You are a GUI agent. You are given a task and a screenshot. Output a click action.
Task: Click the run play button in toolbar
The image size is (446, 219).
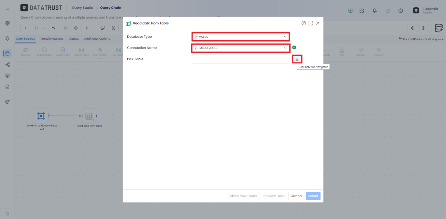click(x=37, y=28)
